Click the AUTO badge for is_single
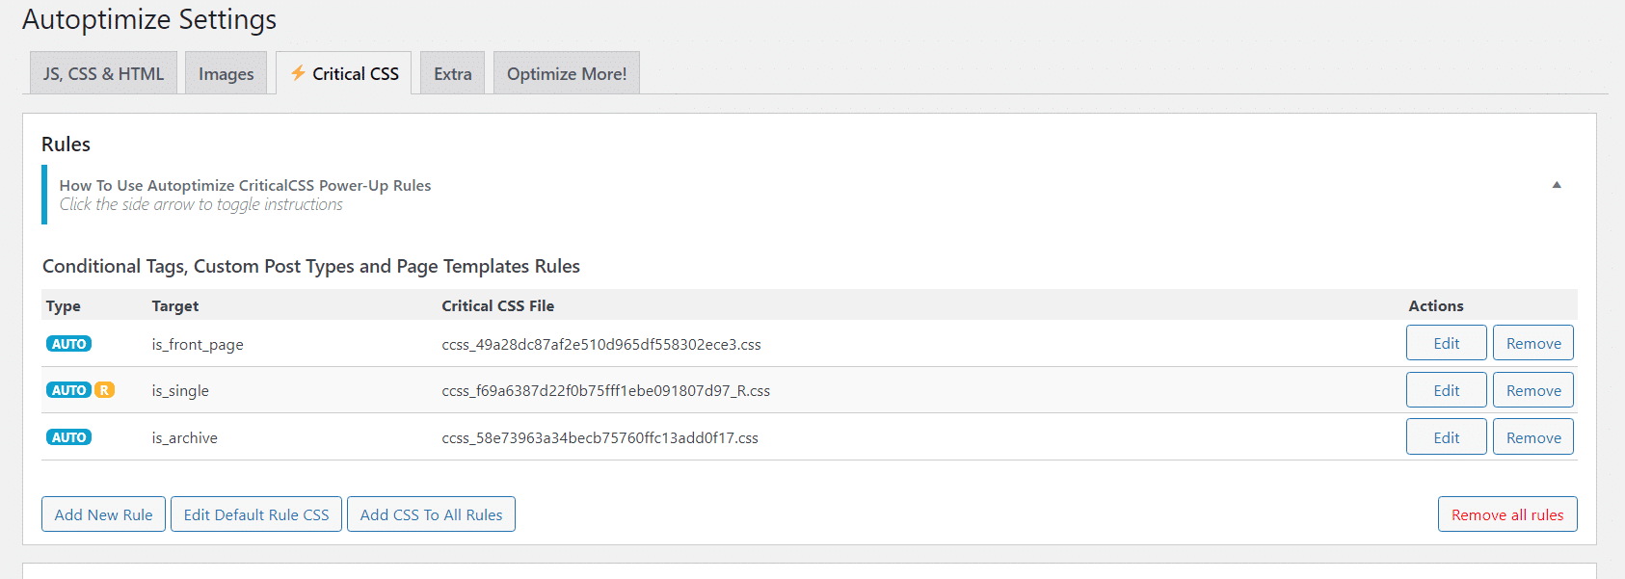1625x579 pixels. coord(69,390)
